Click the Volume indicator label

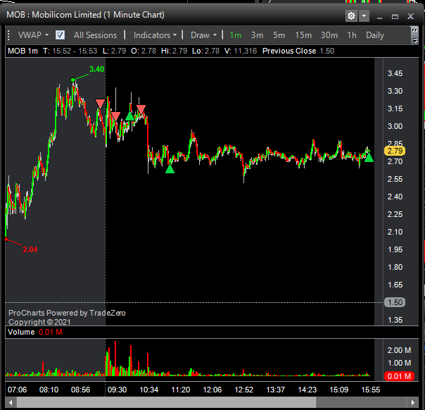[x=21, y=332]
